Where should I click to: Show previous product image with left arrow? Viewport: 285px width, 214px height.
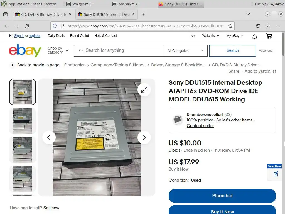49,137
